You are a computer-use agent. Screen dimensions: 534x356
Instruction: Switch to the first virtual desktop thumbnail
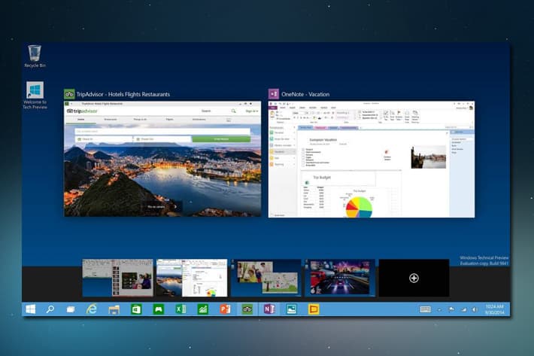pyautogui.click(x=117, y=278)
